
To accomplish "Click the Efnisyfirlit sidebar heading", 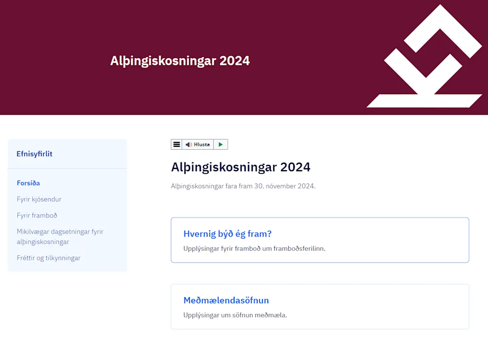I will point(35,154).
